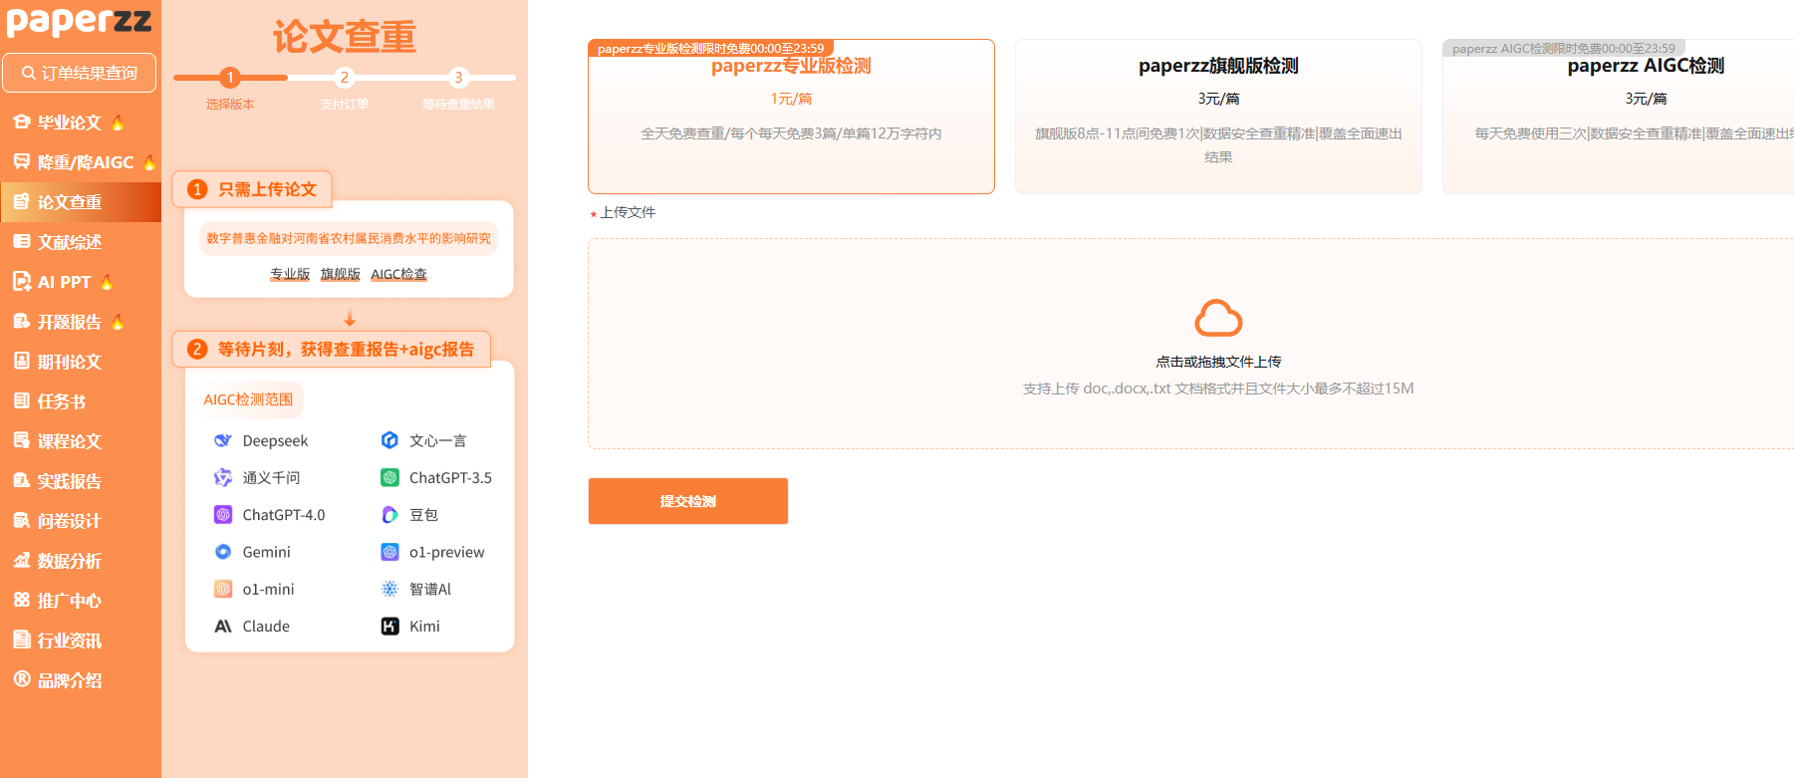Image resolution: width=1794 pixels, height=778 pixels.
Task: Open the 推广中心 menu label
Action: (70, 601)
